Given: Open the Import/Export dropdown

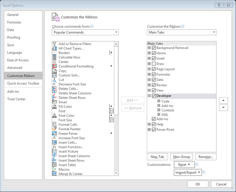Looking at the screenshot, I should pyautogui.click(x=188, y=173).
